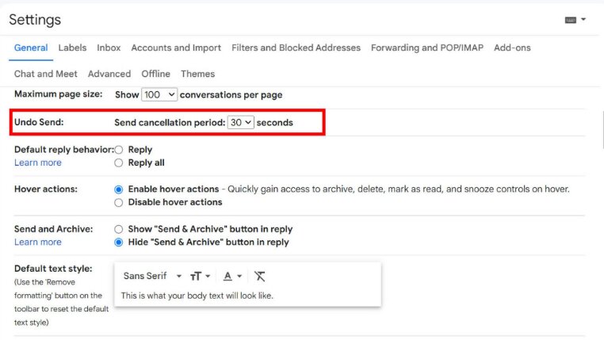
Task: Open the Filters and Blocked Addresses tab
Action: tap(296, 48)
